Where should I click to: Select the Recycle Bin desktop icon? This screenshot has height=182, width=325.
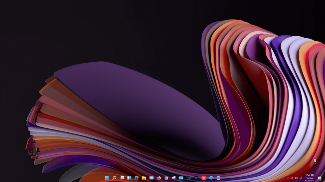pos(315,162)
